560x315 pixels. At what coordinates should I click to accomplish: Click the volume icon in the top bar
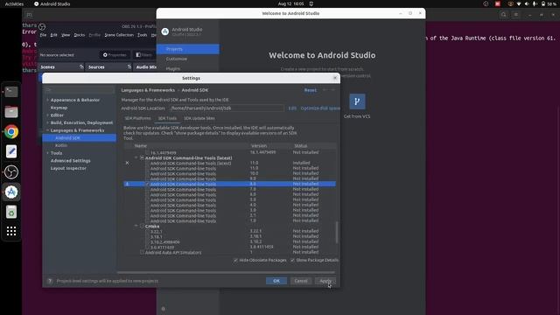pos(527,3)
